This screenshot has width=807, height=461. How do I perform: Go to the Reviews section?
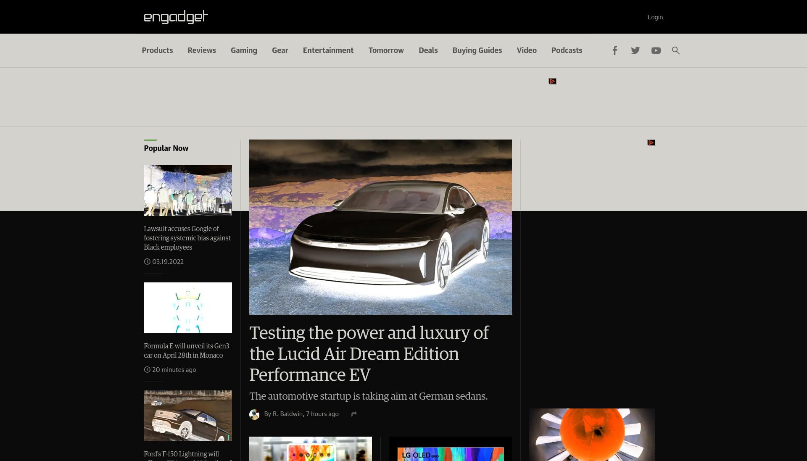pyautogui.click(x=202, y=50)
